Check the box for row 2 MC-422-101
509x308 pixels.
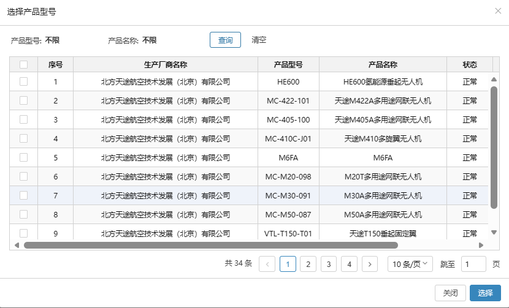(x=23, y=100)
